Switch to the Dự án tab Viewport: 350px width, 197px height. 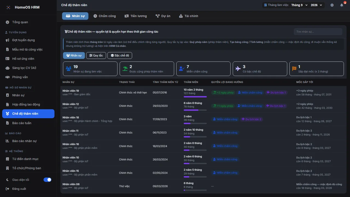point(163,16)
